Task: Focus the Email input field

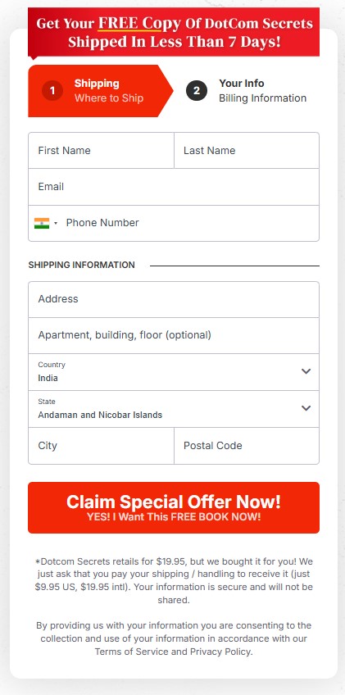Action: click(x=174, y=187)
